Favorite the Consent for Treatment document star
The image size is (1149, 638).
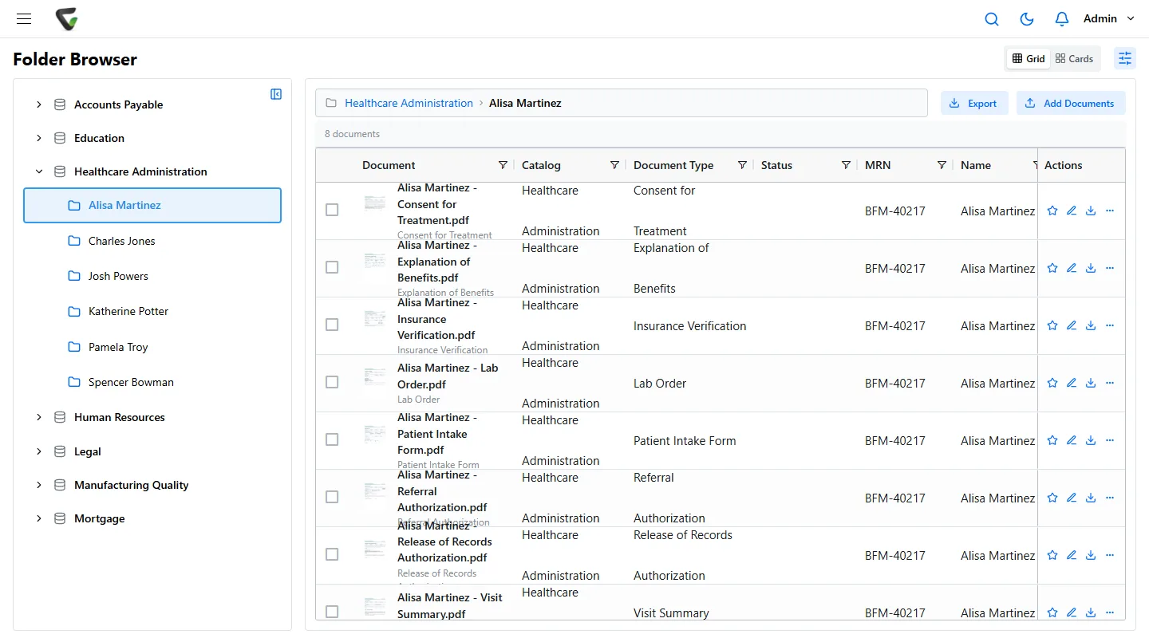click(1052, 211)
